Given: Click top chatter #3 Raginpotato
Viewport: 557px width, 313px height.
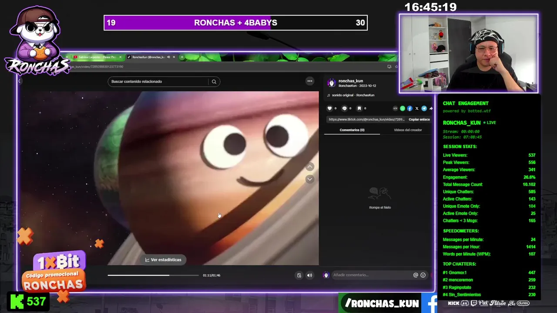Looking at the screenshot, I should click(489, 287).
